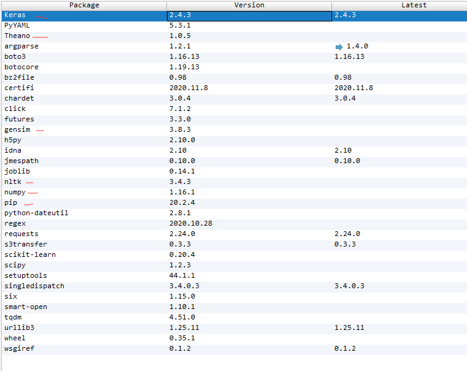The width and height of the screenshot is (467, 371).
Task: Sort by the Version column header
Action: click(249, 6)
